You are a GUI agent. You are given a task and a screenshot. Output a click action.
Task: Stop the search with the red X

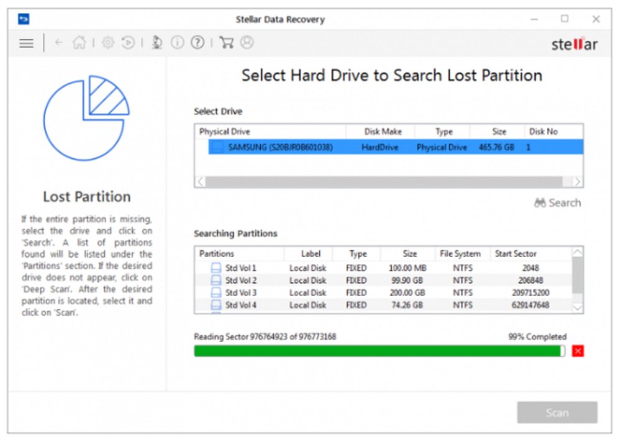(578, 351)
